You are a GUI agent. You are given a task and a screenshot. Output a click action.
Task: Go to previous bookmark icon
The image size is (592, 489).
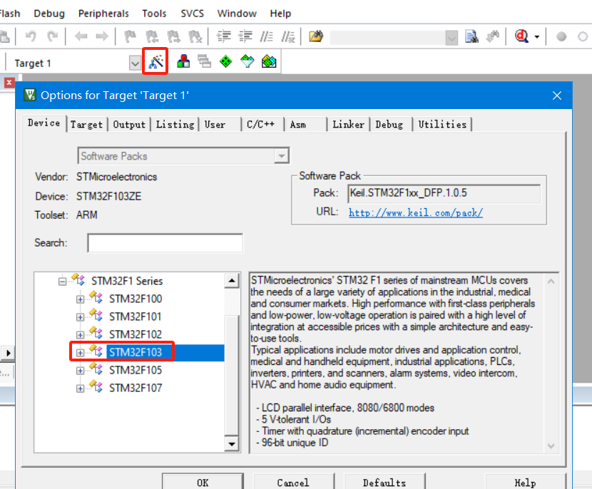152,36
